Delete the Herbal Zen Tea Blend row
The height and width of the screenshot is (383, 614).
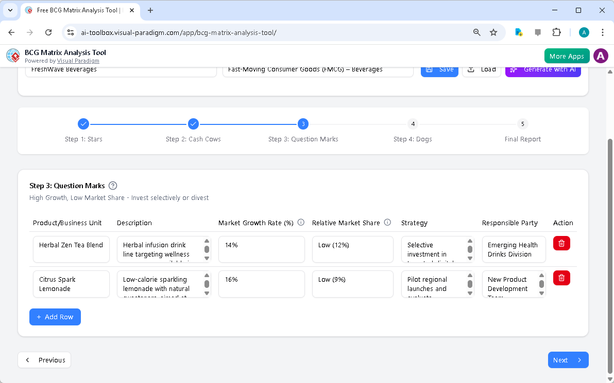(x=561, y=243)
